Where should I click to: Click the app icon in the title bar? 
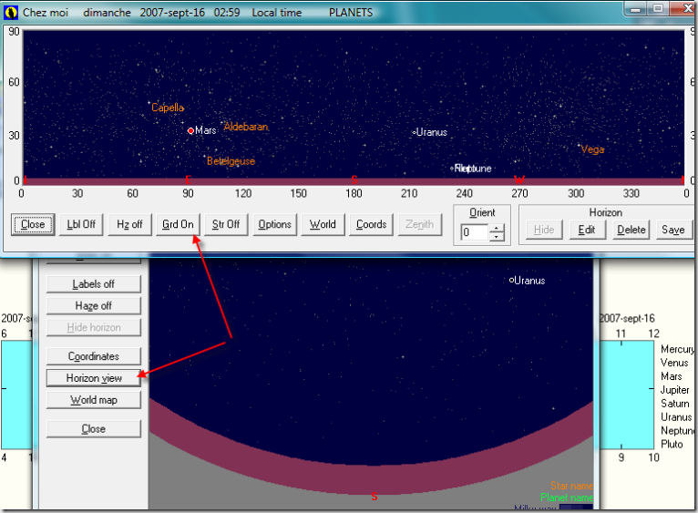pyautogui.click(x=11, y=13)
